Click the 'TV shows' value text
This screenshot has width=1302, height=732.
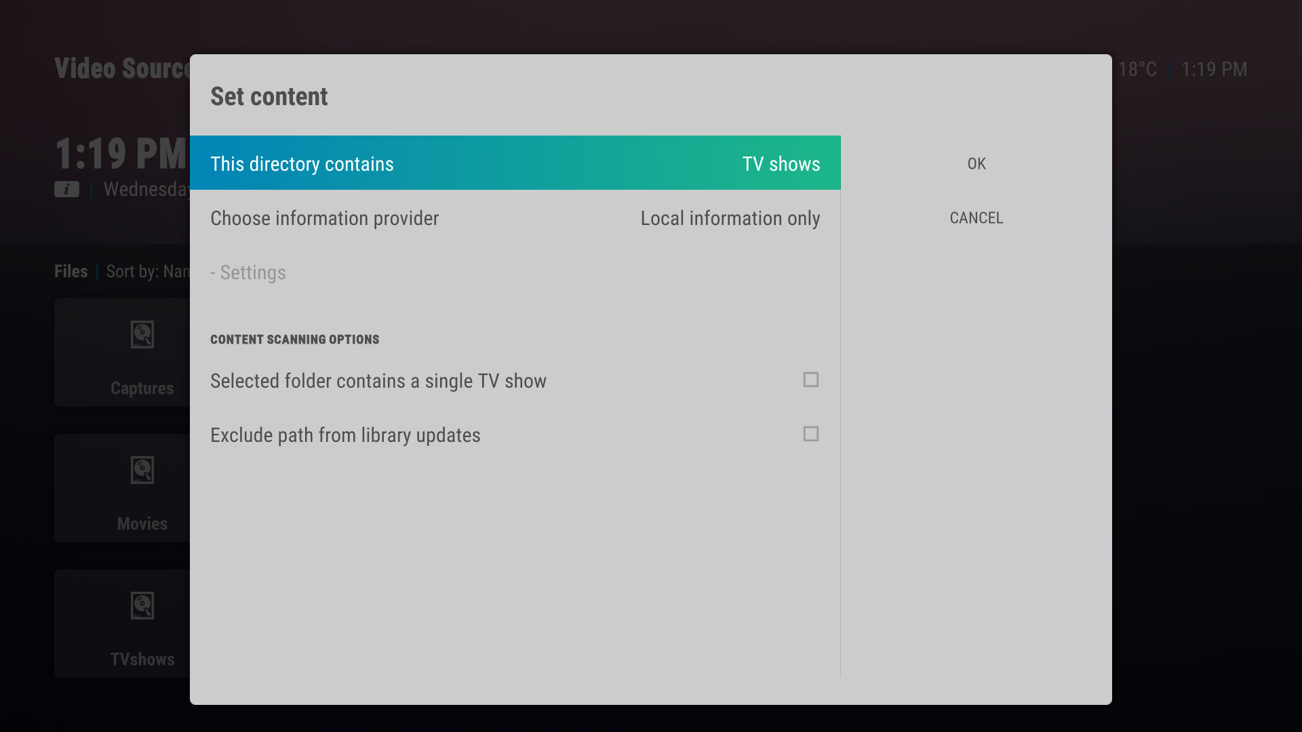(781, 164)
